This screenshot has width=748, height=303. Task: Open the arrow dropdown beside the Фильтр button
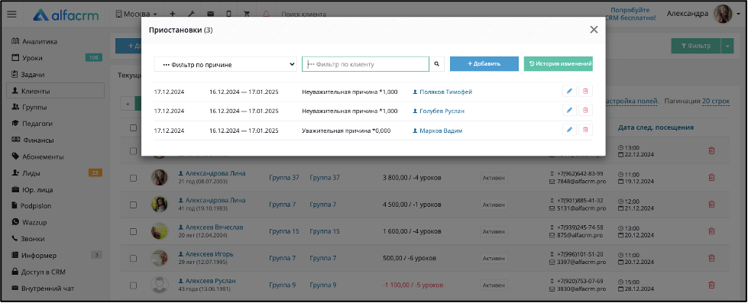727,46
